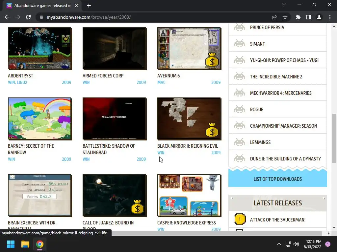Click the number 1 coin badge
This screenshot has height=252, width=337.
[240, 219]
